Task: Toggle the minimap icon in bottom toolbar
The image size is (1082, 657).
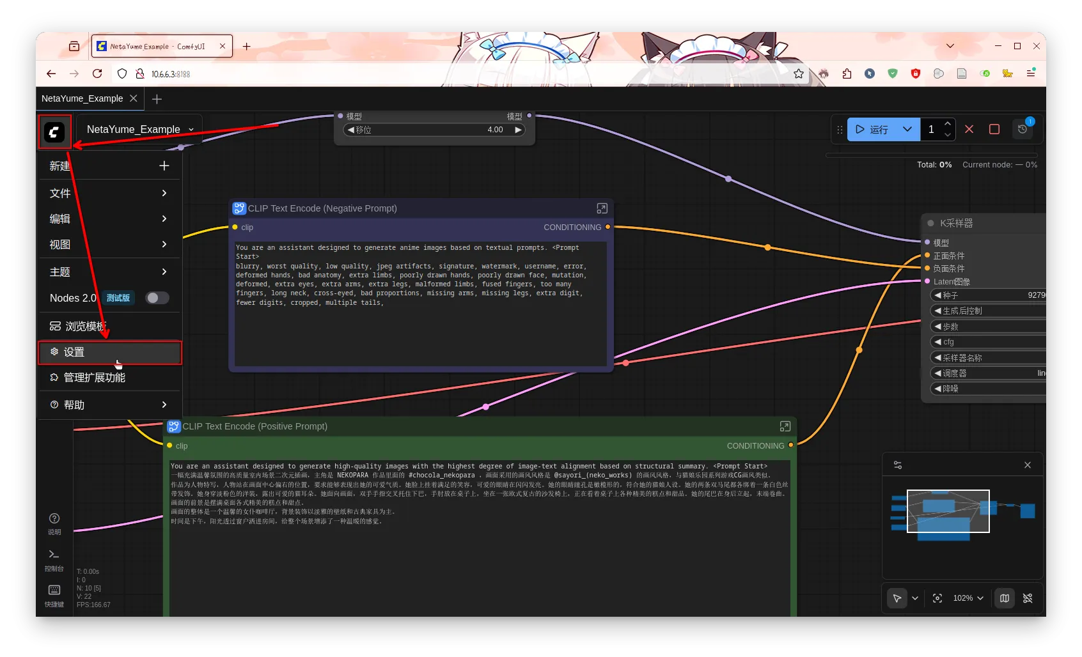Action: click(x=1005, y=598)
